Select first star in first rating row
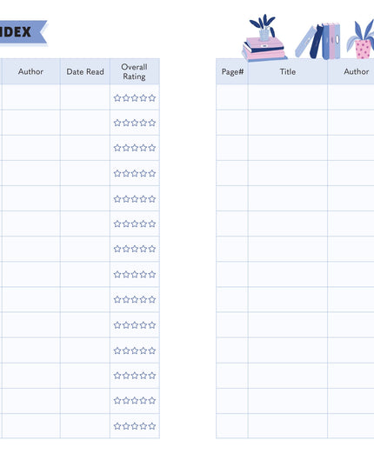The width and height of the screenshot is (374, 467). 117,98
